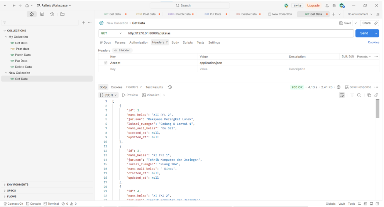Open the Test Results response tab
The height and width of the screenshot is (207, 384).
coord(154,87)
